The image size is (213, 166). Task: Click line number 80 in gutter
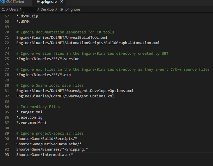click(7, 86)
